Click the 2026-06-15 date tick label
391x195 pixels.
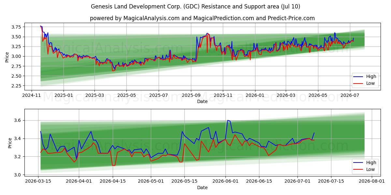click(259, 182)
